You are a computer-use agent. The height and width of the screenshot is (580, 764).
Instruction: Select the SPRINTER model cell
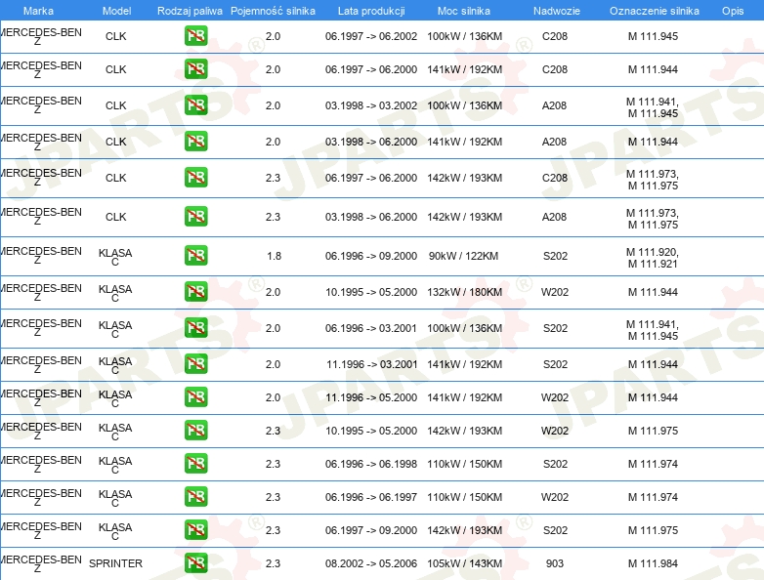(x=115, y=563)
